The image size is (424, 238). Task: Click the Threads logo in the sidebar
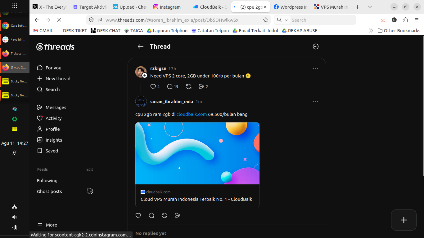pos(55,47)
